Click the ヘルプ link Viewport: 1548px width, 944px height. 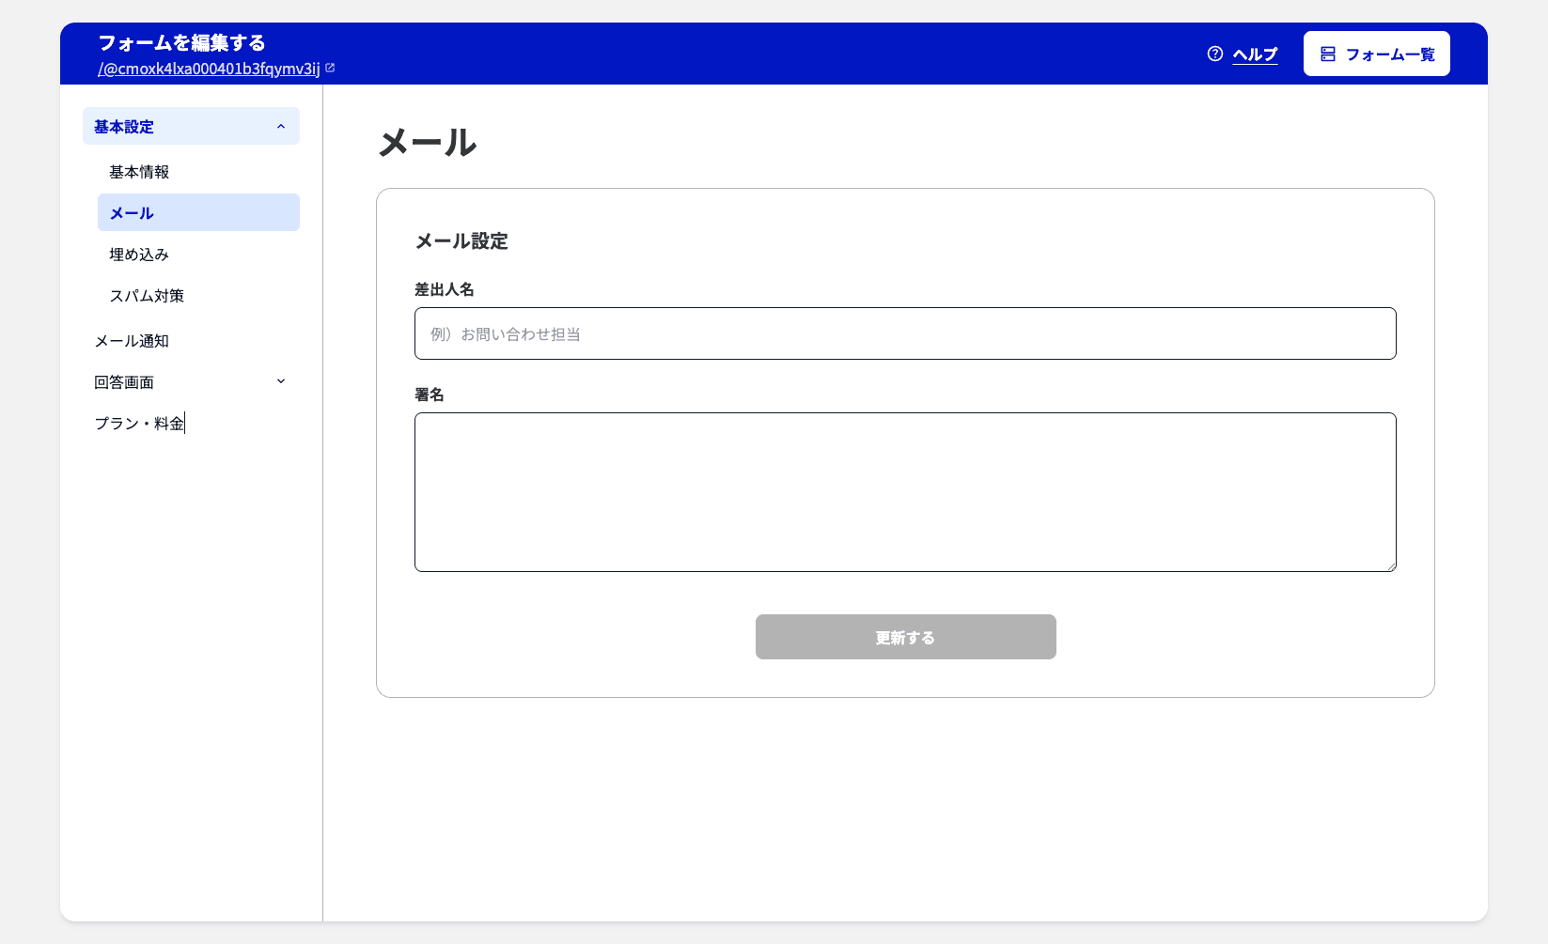(1255, 54)
